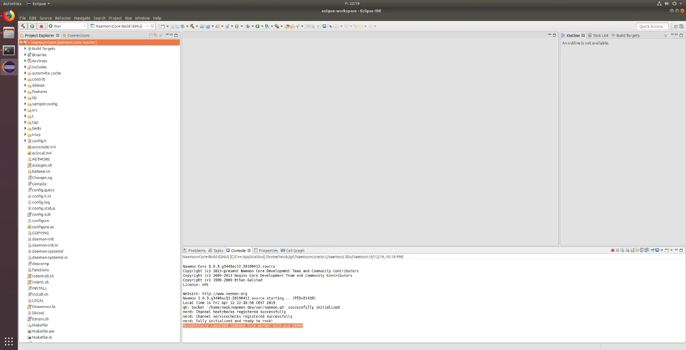Terminate the process with the console's red square
Viewport: 686px width, 350px height.
612,250
